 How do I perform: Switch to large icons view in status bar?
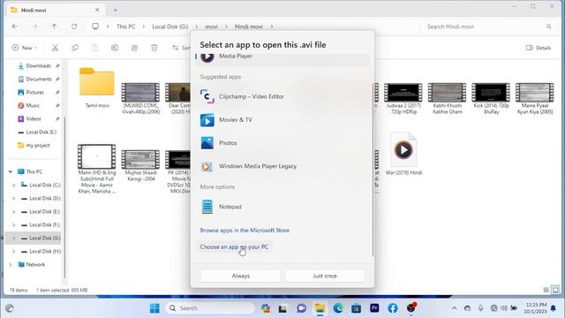click(555, 290)
